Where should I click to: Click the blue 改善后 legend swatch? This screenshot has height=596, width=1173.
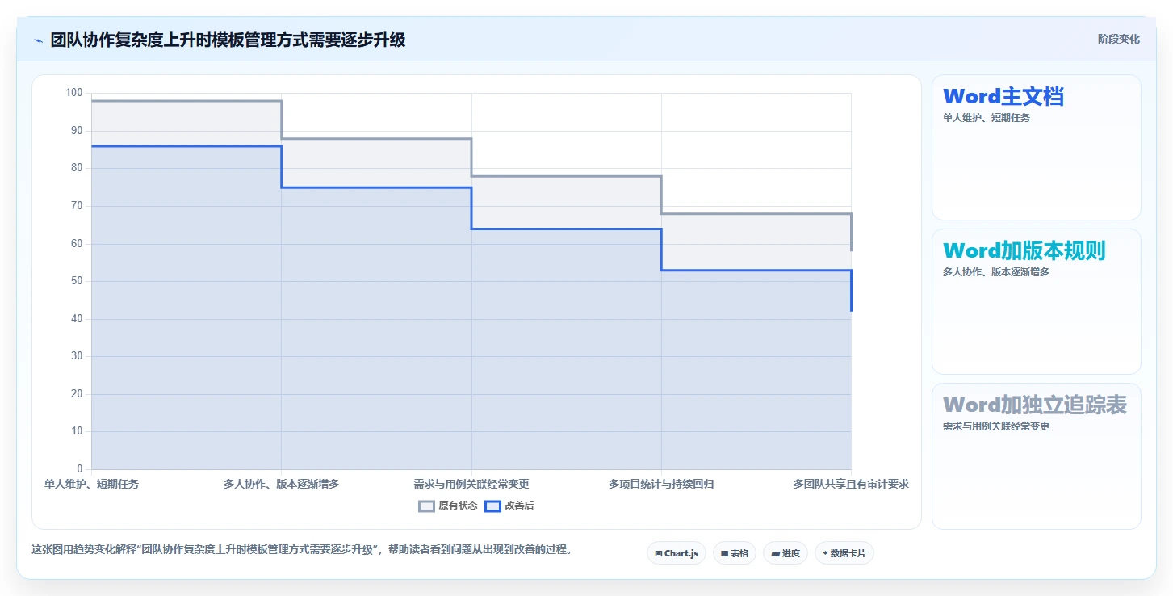(x=492, y=506)
